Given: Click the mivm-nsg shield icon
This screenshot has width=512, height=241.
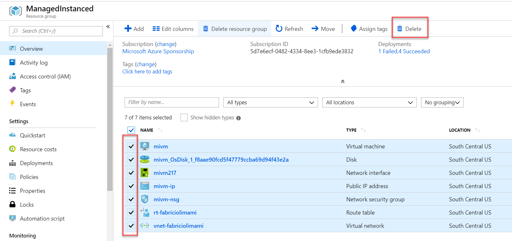Looking at the screenshot, I should coord(145,199).
